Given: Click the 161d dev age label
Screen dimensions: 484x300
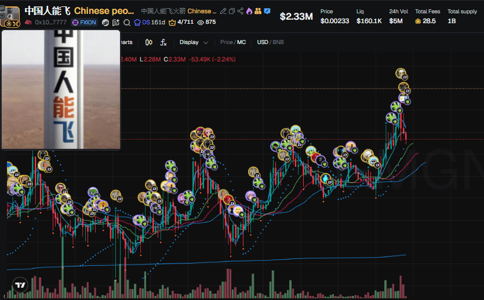Looking at the screenshot, I should pos(158,23).
